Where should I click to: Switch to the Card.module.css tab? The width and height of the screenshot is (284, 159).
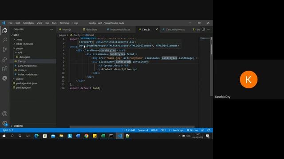coord(175,30)
